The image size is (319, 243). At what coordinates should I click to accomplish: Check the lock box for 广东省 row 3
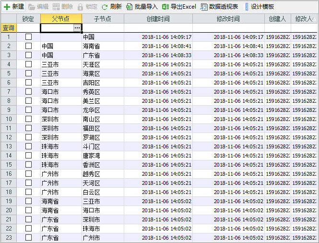coord(28,55)
